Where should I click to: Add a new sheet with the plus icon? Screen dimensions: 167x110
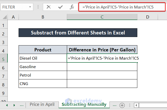(x=122, y=105)
